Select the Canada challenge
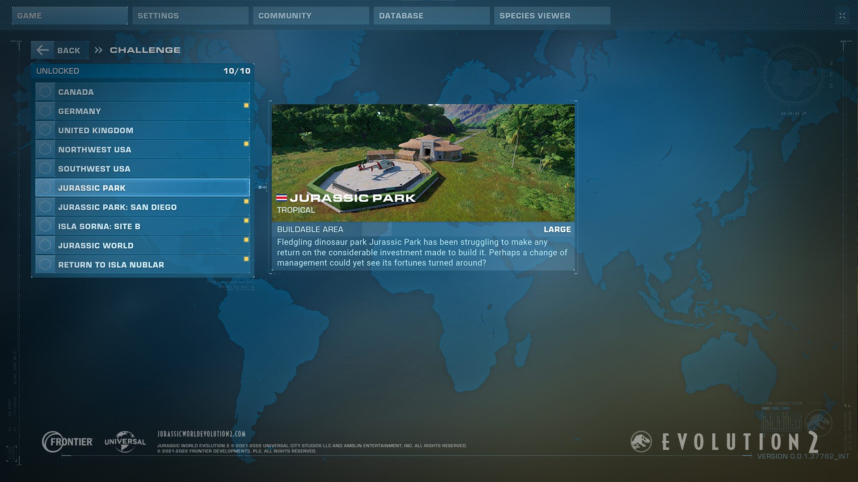The image size is (858, 482). coord(143,92)
